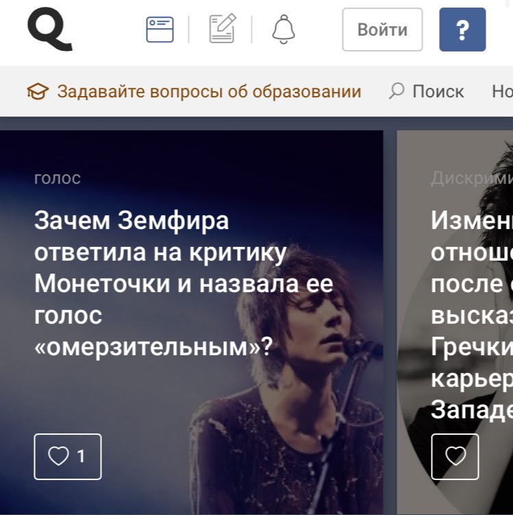Click the heart icon on Zemfira card
The image size is (513, 515).
click(58, 456)
